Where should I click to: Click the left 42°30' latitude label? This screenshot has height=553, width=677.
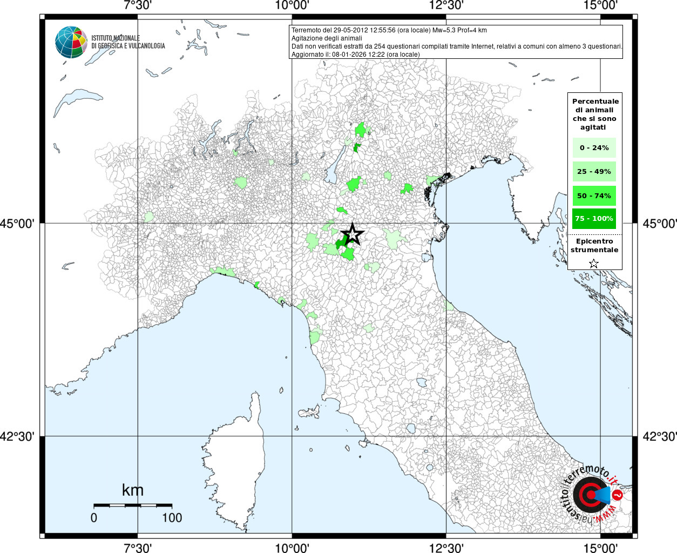tap(18, 436)
